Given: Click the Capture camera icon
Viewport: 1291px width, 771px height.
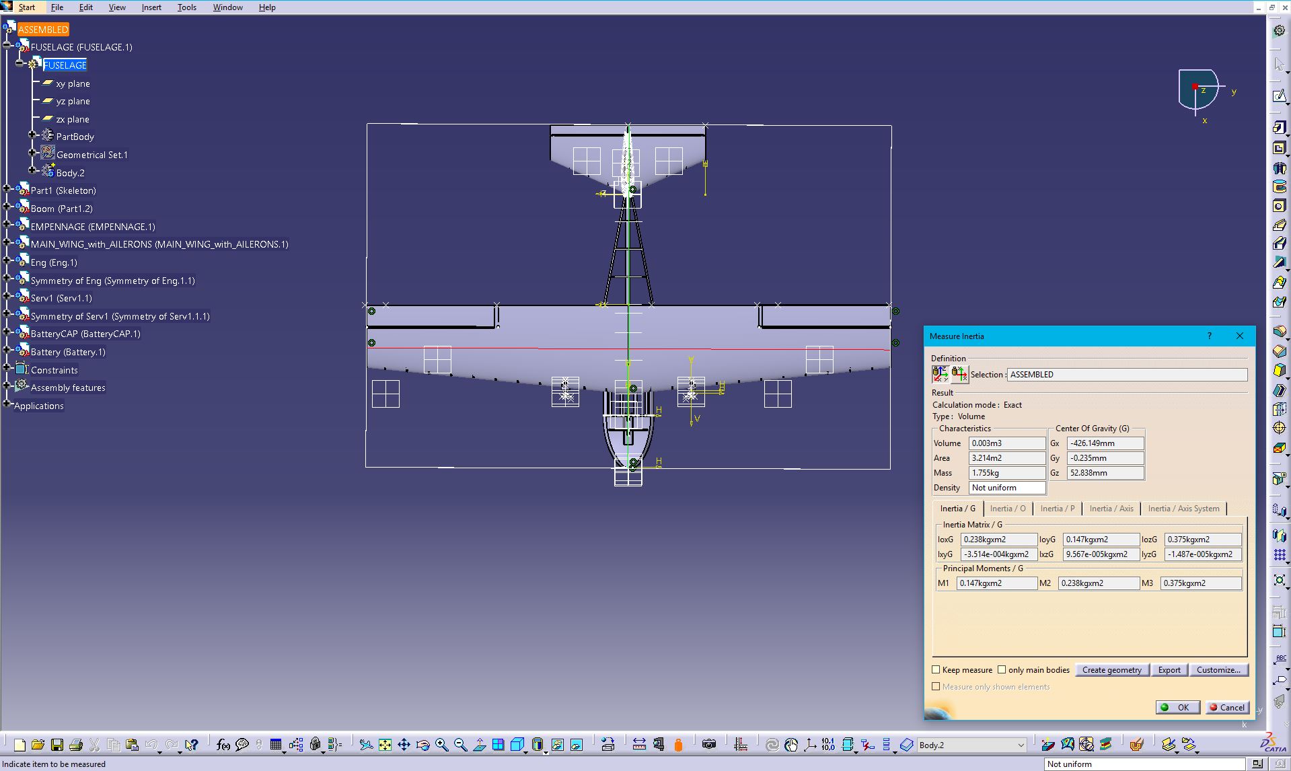Looking at the screenshot, I should [709, 744].
